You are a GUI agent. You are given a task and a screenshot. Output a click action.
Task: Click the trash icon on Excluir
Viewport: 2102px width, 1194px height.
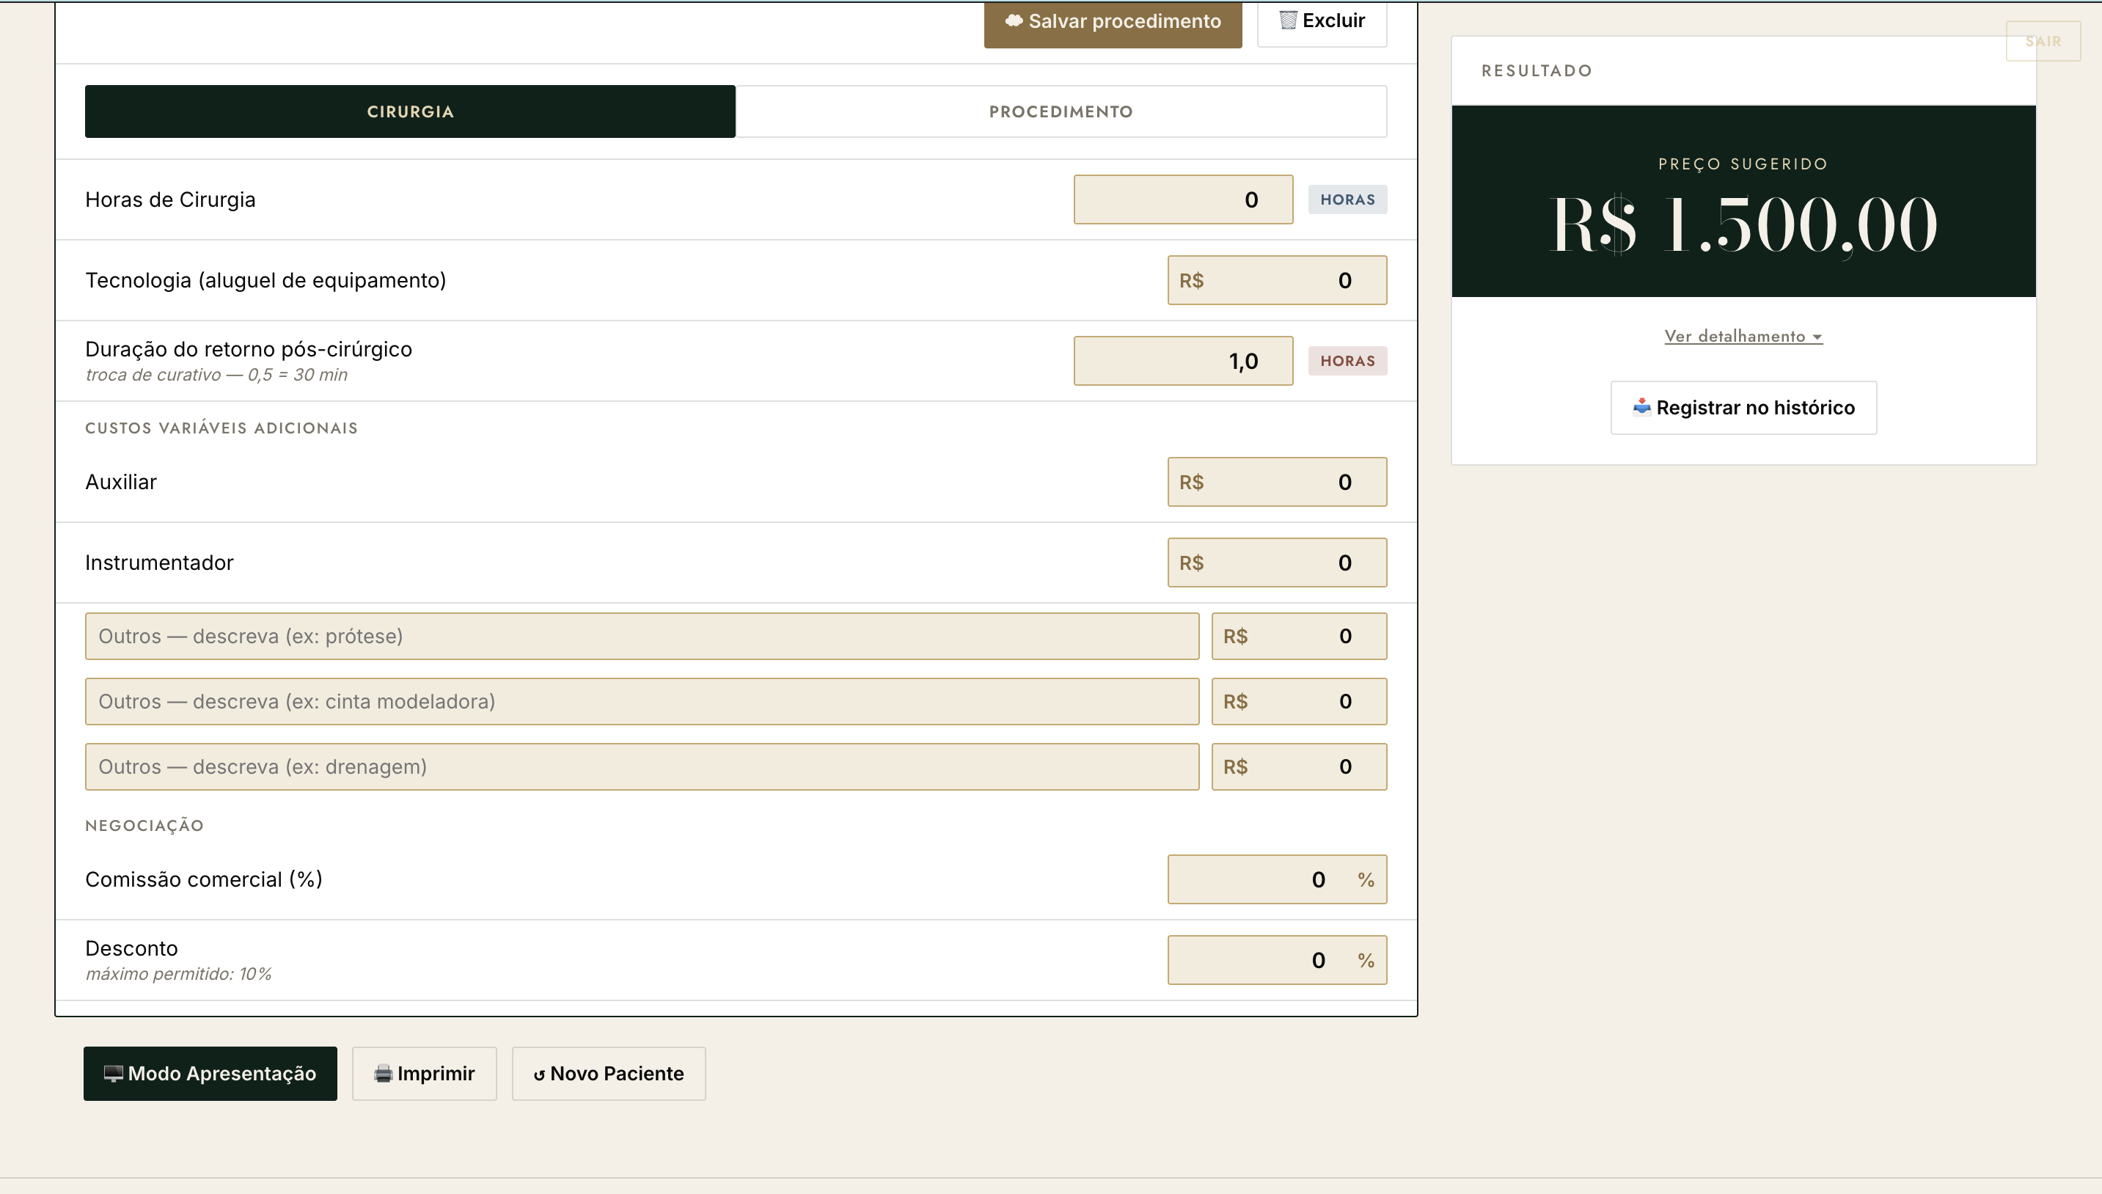pyautogui.click(x=1288, y=21)
